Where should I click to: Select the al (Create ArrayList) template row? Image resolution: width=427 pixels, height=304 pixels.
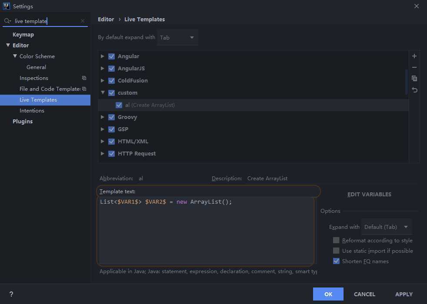point(253,105)
